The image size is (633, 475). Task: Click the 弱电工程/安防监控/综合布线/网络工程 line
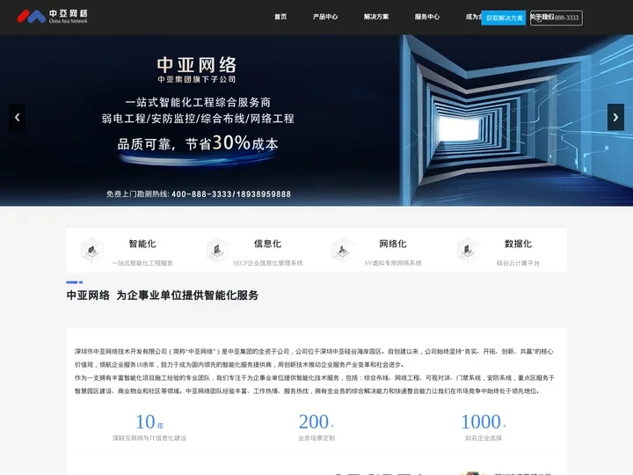198,119
